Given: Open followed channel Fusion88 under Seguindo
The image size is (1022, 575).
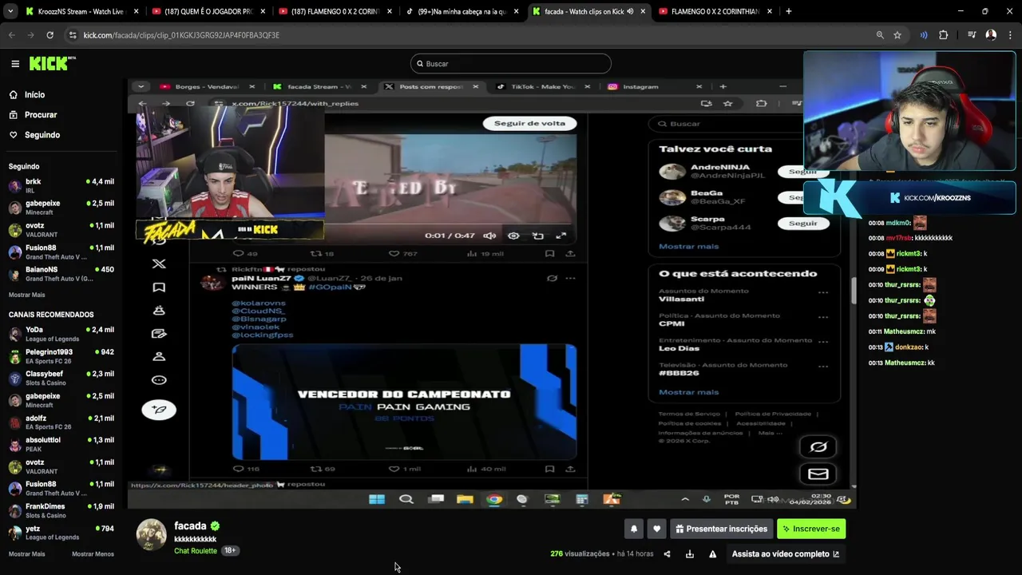Looking at the screenshot, I should 61,252.
